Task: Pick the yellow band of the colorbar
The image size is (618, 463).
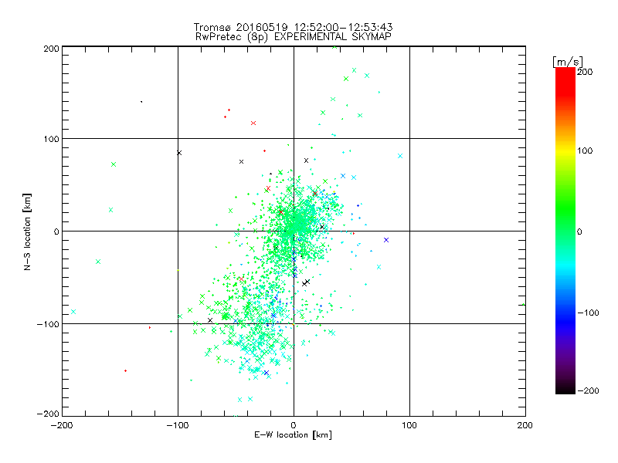Action: 565,151
